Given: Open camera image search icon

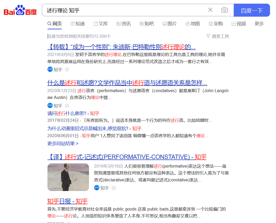Looking at the screenshot, I should [x=224, y=10].
